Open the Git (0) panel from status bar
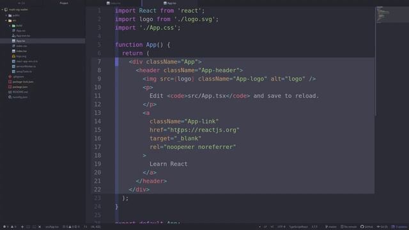Image resolution: width=409 pixels, height=230 pixels. (382, 227)
